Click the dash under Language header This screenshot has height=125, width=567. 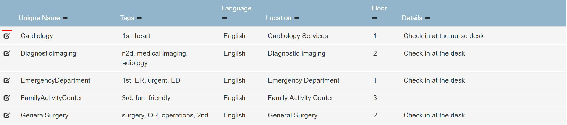pos(225,18)
